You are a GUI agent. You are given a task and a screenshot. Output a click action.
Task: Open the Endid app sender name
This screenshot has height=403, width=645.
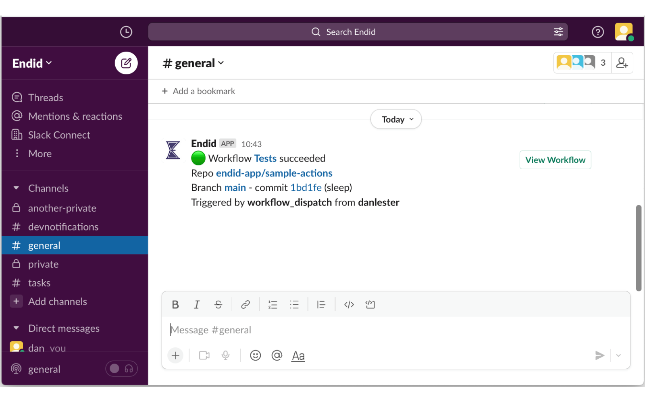point(204,143)
